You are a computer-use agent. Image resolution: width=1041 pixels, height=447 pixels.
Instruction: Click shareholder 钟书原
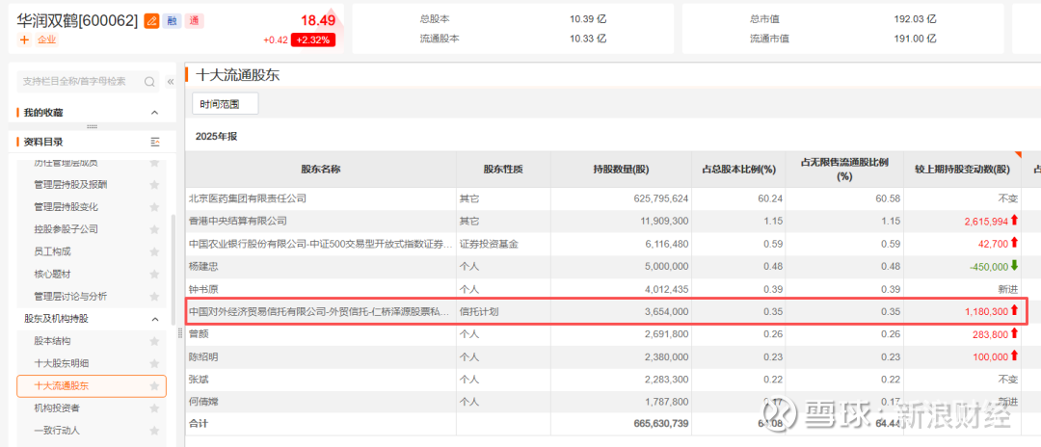click(202, 288)
